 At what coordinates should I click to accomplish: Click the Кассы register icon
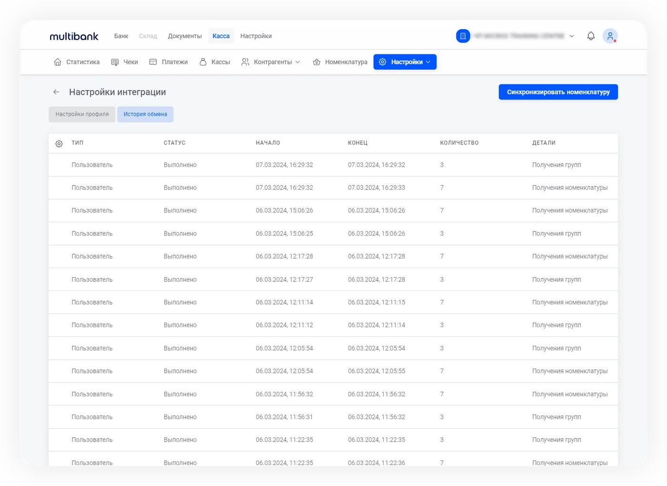pos(203,62)
